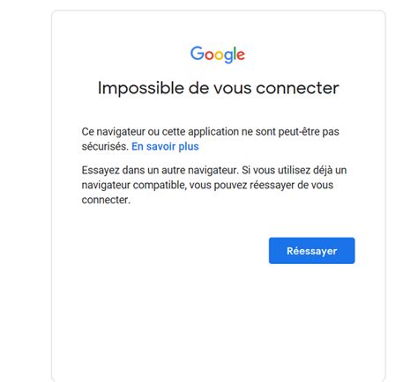Click the word peut-être in first paragraph
Viewport: 418px width, 382px height.
tap(299, 132)
